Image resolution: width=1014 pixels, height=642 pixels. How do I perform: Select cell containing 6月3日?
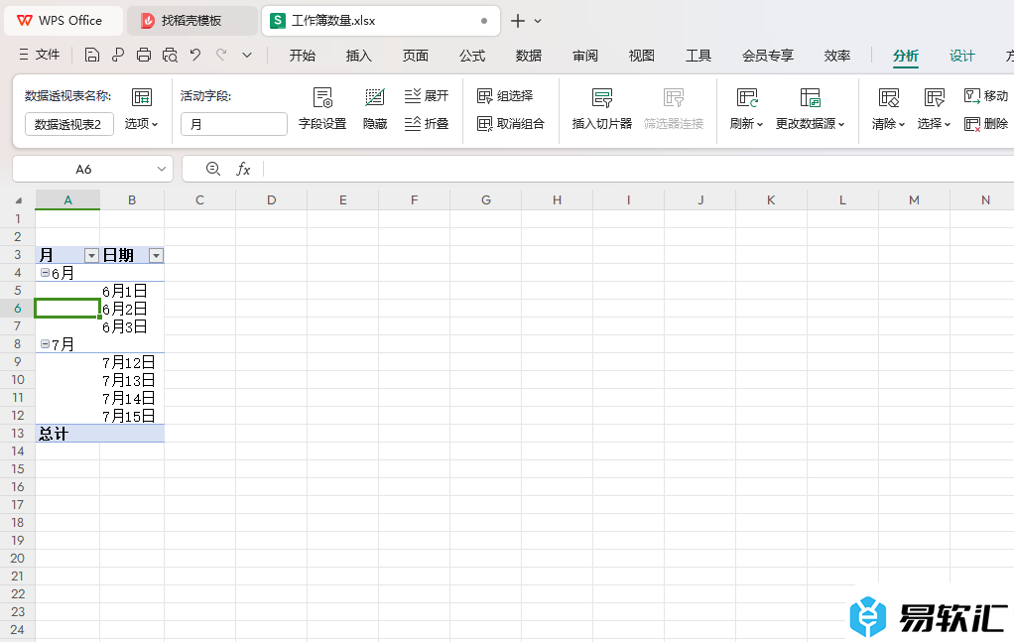pyautogui.click(x=132, y=326)
